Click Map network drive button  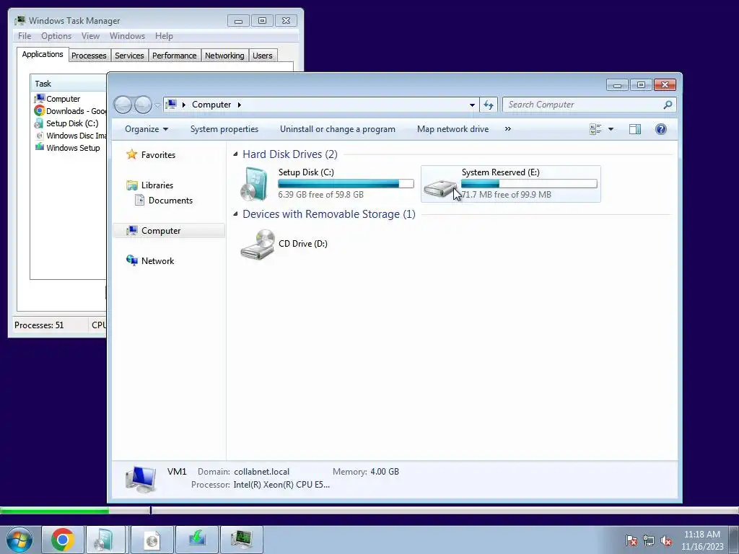coord(453,129)
